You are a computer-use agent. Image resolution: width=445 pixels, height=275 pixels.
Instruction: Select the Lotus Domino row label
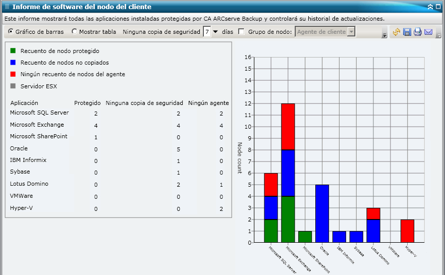pos(29,184)
